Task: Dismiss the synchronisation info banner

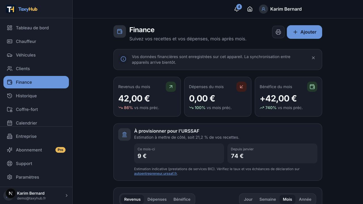Action: pyautogui.click(x=313, y=58)
